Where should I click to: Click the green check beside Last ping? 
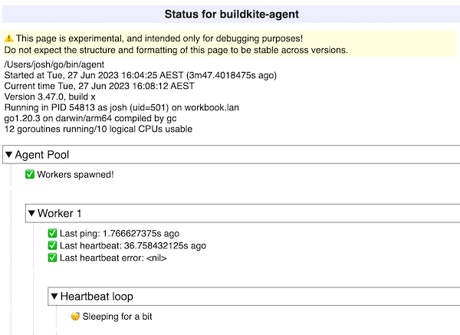(x=52, y=233)
